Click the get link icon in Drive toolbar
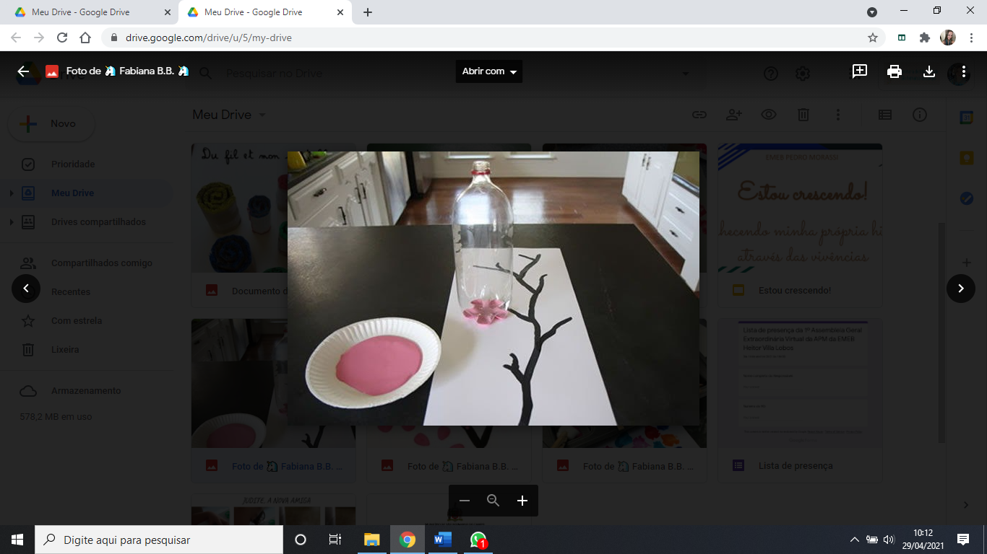This screenshot has height=554, width=987. (x=699, y=115)
